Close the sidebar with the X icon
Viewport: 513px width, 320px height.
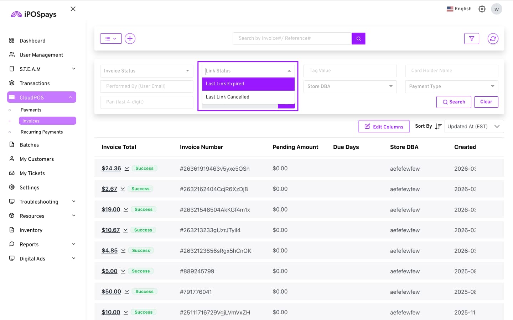click(x=73, y=9)
